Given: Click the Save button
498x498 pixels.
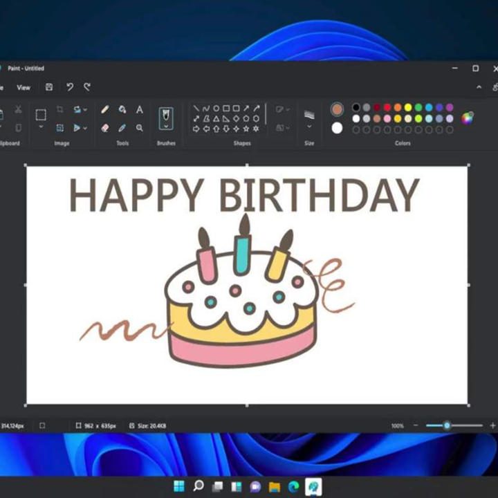Looking at the screenshot, I should 49,87.
